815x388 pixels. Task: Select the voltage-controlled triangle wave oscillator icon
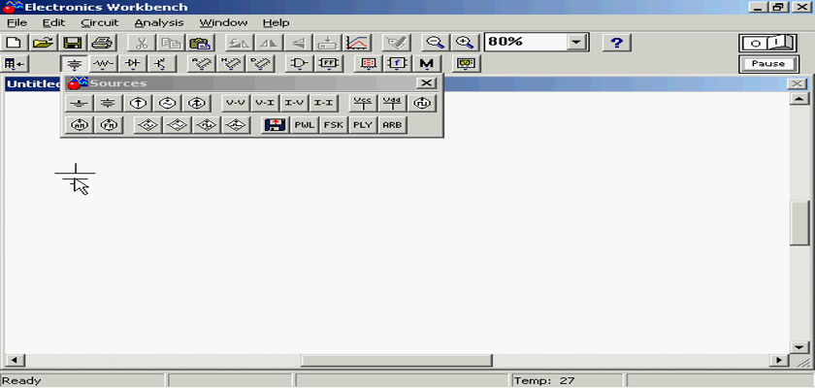coord(178,125)
